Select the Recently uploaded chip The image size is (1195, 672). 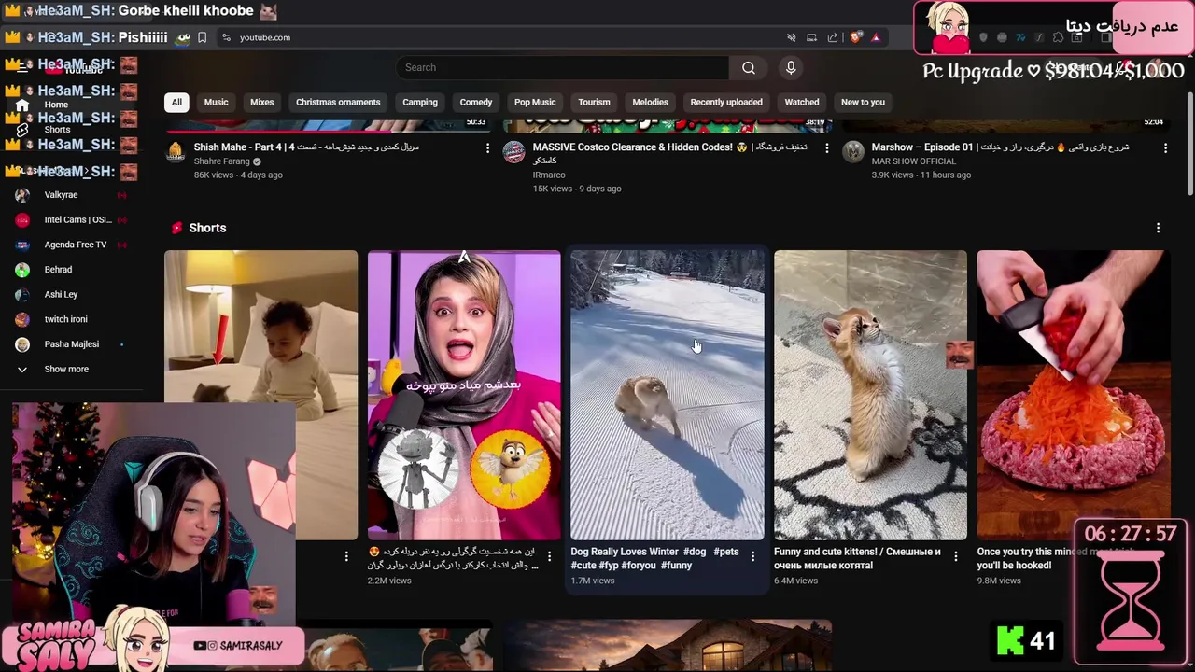[726, 102]
